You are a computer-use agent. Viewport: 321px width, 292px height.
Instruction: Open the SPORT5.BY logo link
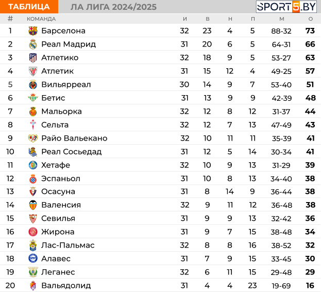click(286, 7)
